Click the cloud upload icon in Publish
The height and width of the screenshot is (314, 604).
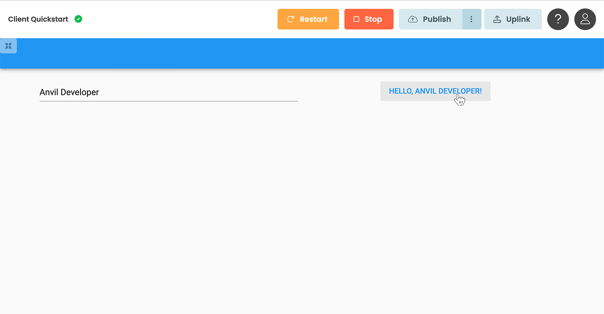pos(413,19)
